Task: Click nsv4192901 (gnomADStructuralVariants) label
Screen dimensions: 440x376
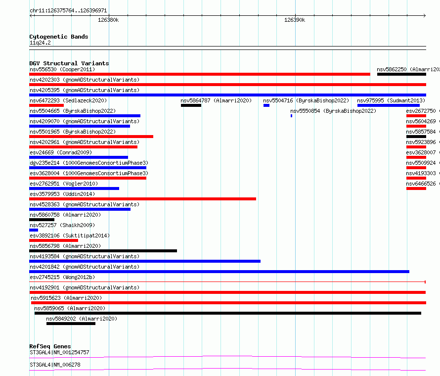Action: 85,287
